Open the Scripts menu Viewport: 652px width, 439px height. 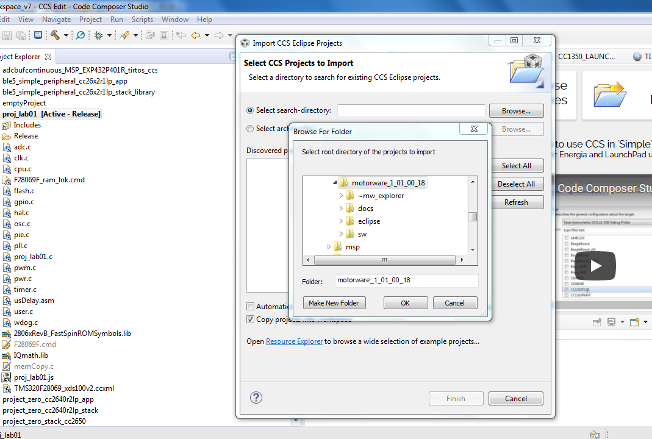coord(142,20)
